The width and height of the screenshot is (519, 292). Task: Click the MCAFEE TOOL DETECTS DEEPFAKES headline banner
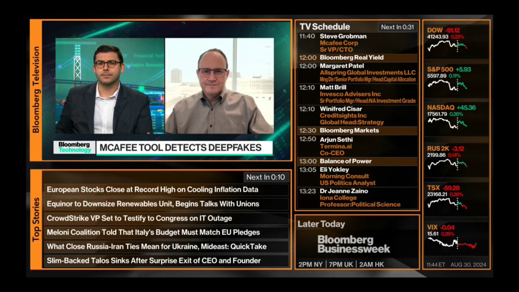185,148
